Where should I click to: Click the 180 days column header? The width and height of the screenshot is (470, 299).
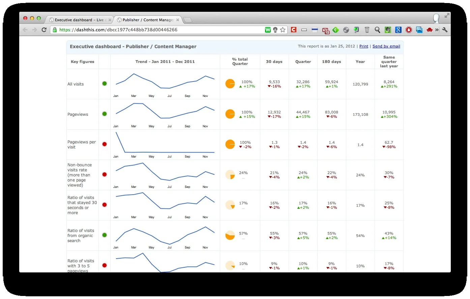[x=331, y=62]
